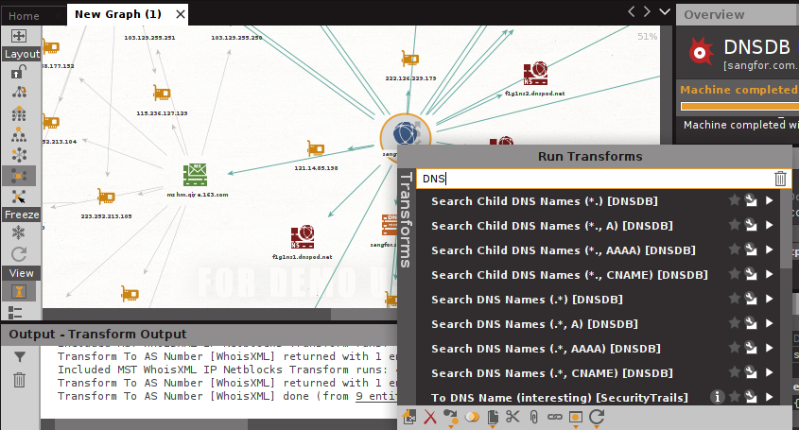Open settings wrench for Search Child DNS Names (*., CNAME)

[751, 274]
